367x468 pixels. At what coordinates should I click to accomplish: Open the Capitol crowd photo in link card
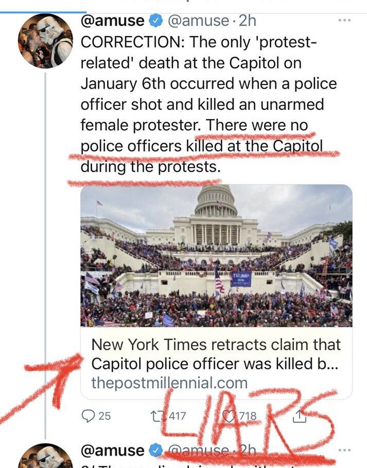point(217,256)
